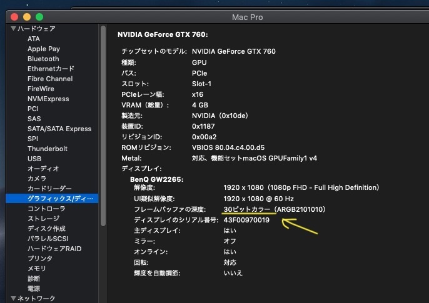Click the BenQ GW2265: display heading
This screenshot has height=303, width=429.
coord(157,179)
